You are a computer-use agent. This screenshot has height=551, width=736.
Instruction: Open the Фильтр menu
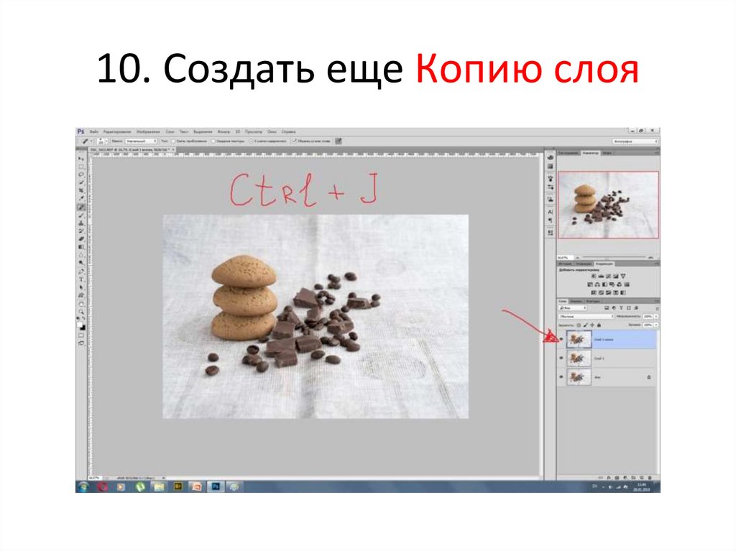[x=224, y=132]
